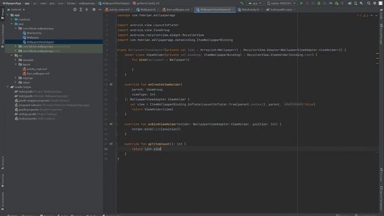The width and height of the screenshot is (384, 216).
Task: Expand the values folder
Action: pyautogui.click(x=16, y=83)
